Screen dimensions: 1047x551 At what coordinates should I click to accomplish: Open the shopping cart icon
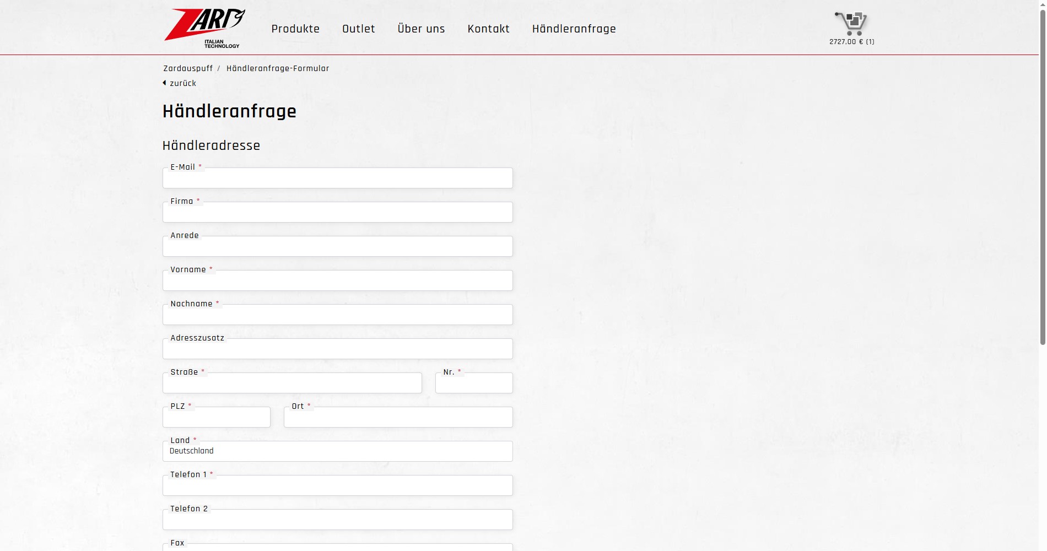tap(851, 24)
